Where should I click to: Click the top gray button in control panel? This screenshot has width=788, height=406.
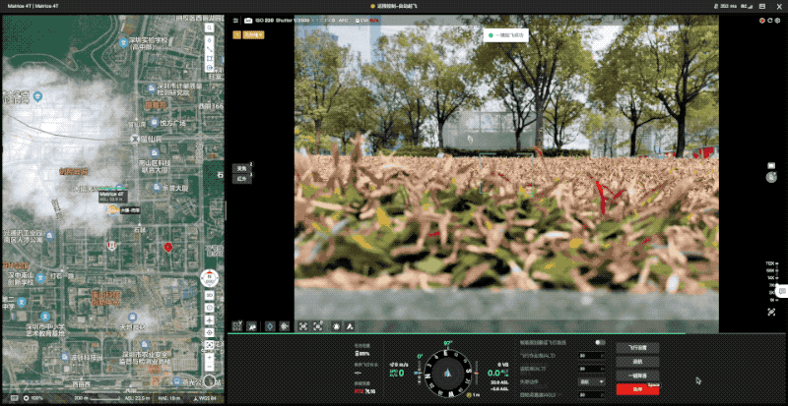point(637,348)
